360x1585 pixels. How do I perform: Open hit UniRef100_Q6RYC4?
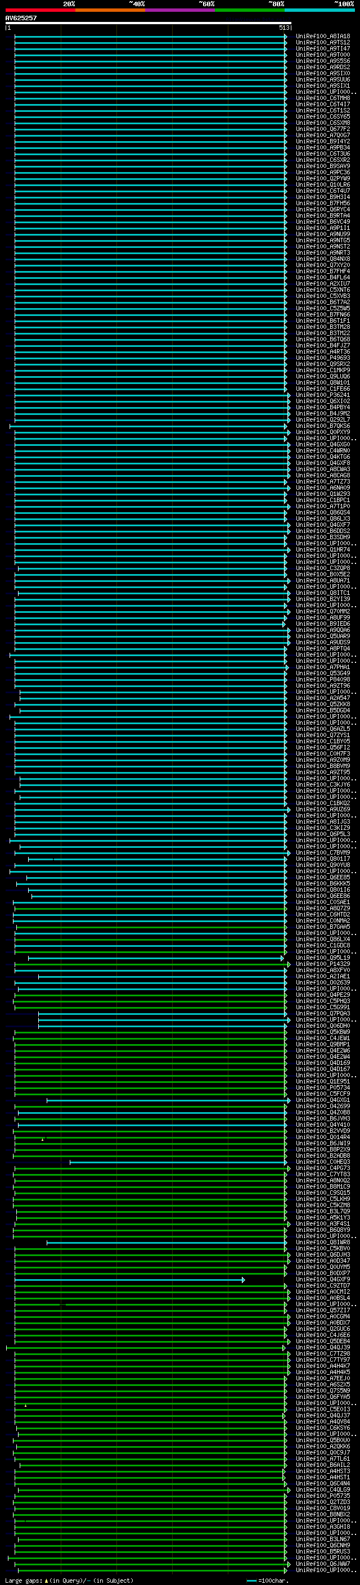[x=323, y=209]
